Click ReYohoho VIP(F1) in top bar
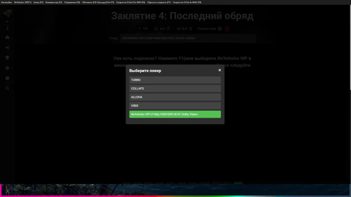Screen dimensions: 351x197 pyautogui.click(x=23, y=2)
